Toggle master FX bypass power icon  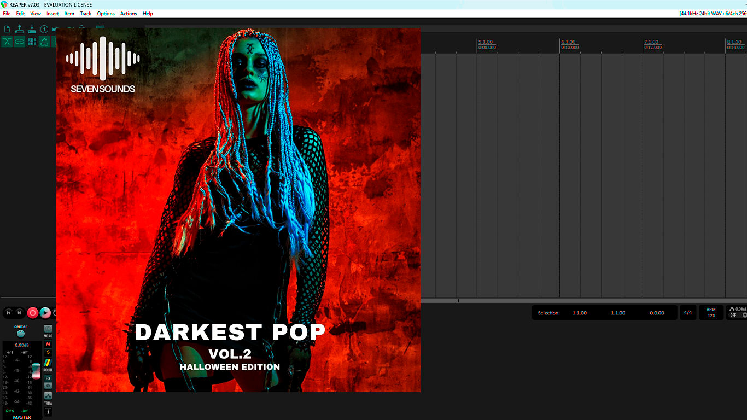(x=48, y=386)
